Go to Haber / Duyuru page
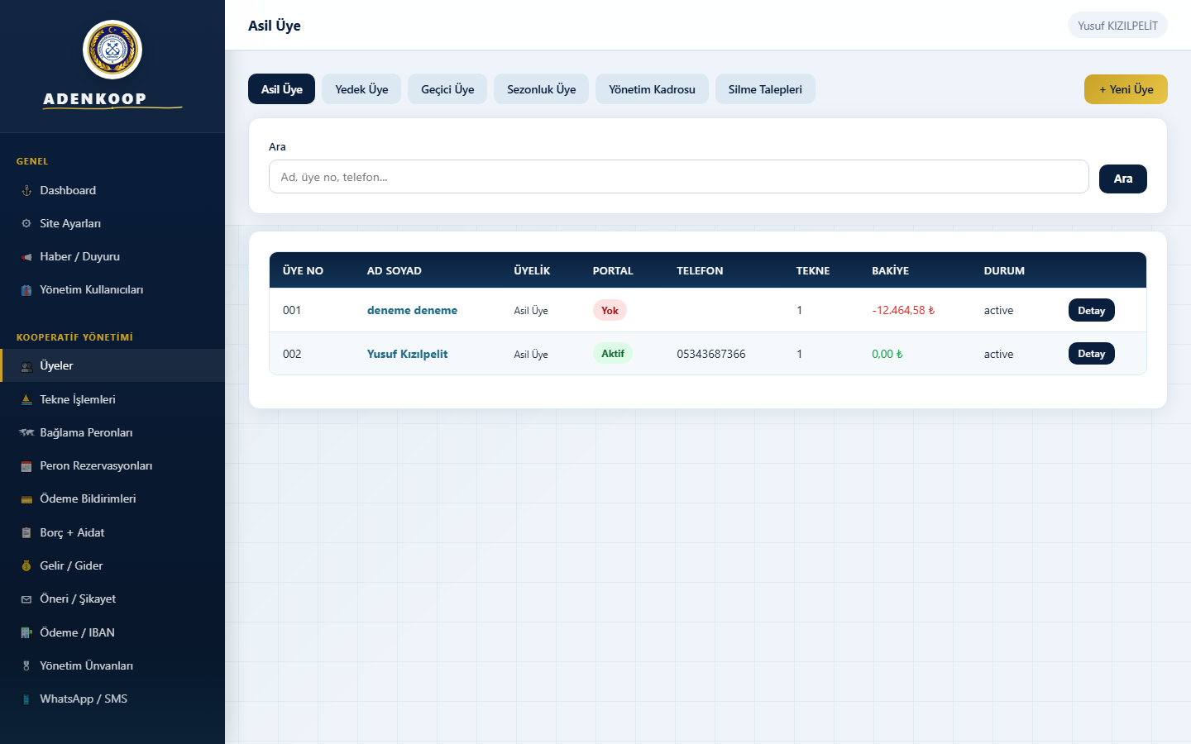Image resolution: width=1191 pixels, height=744 pixels. (x=112, y=256)
